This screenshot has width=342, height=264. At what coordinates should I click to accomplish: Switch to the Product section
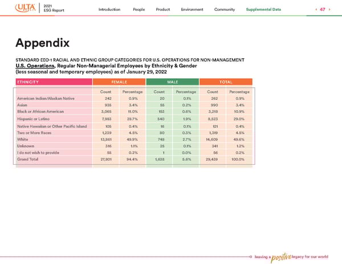tap(163, 10)
